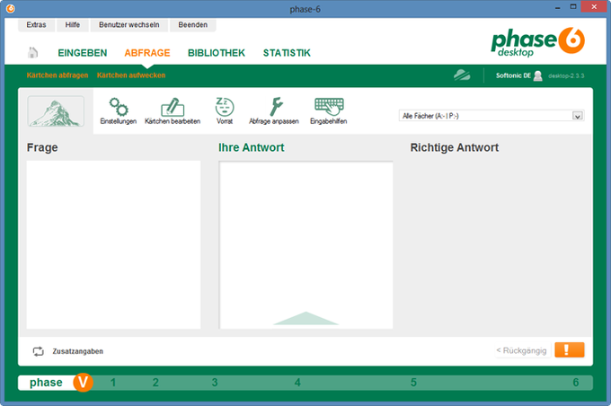Click the Beenden menu item
The height and width of the screenshot is (406, 611).
[x=193, y=25]
